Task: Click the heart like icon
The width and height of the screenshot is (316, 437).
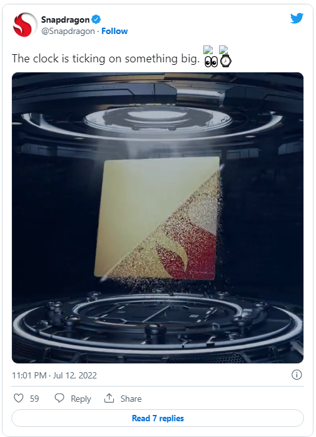Action: click(x=18, y=398)
